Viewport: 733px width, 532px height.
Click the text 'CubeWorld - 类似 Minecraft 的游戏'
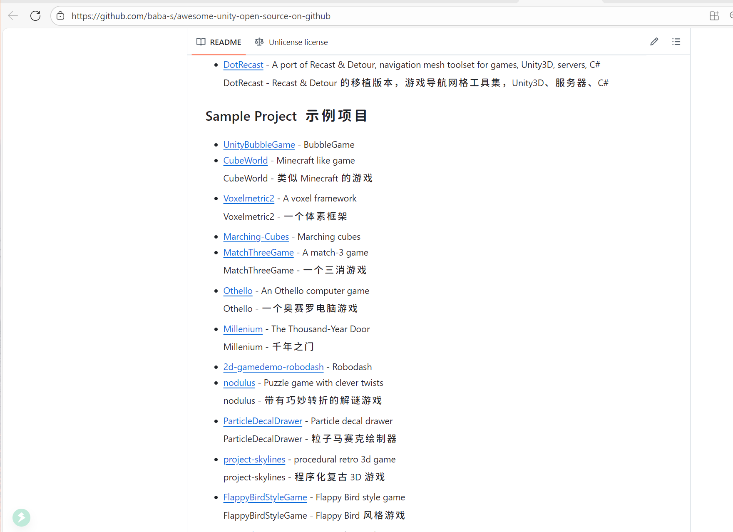coord(298,178)
